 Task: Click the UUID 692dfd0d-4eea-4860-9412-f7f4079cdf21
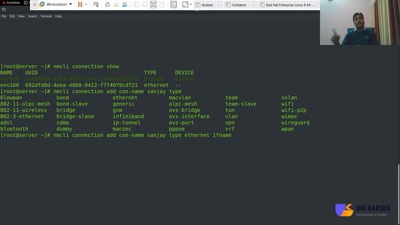pyautogui.click(x=81, y=85)
